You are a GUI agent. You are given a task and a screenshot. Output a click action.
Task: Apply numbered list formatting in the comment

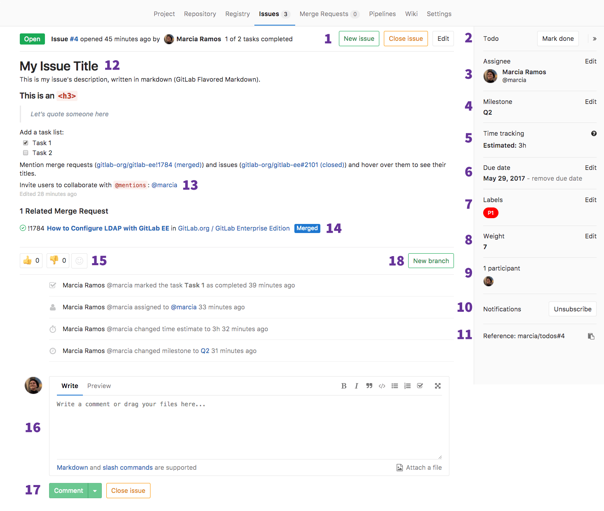coord(407,386)
